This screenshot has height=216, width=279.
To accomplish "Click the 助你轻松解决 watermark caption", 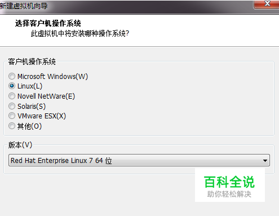I will (229, 194).
